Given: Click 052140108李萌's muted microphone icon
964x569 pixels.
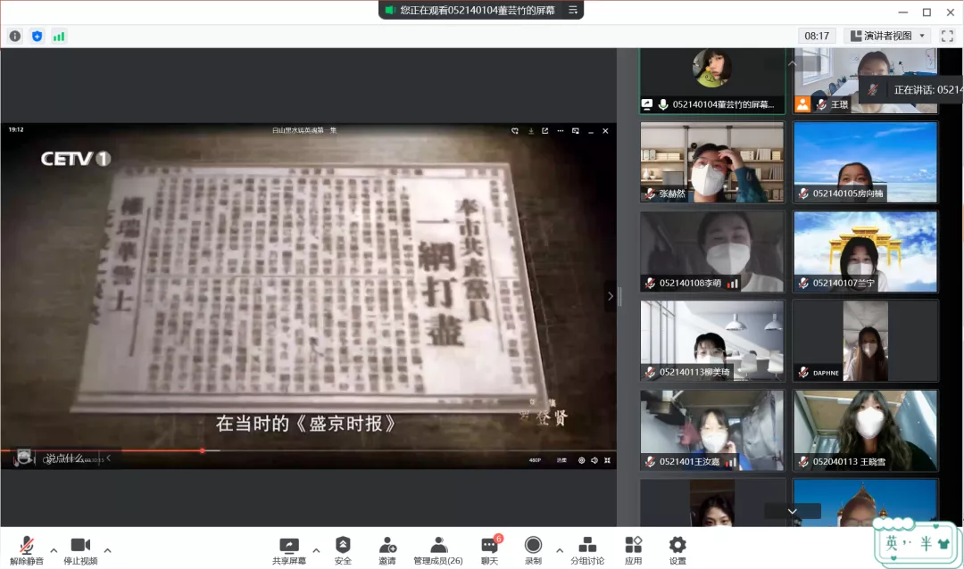Looking at the screenshot, I should coord(651,283).
